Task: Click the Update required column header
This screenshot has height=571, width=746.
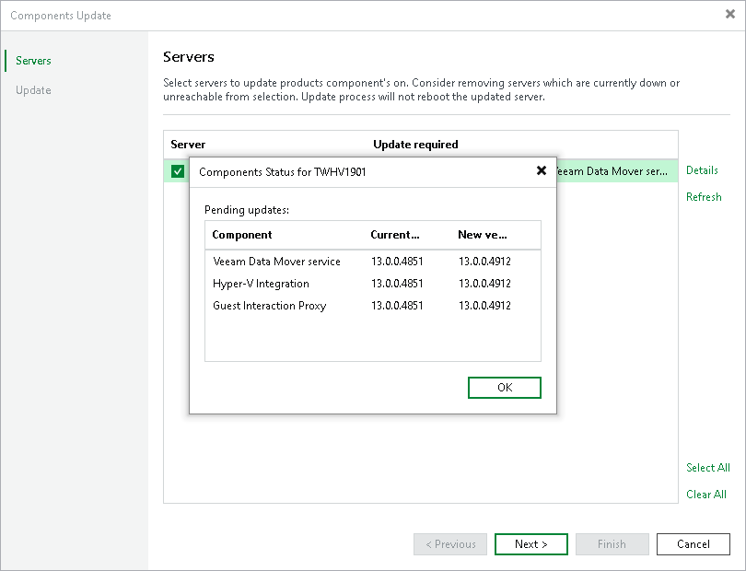Action: (x=415, y=145)
